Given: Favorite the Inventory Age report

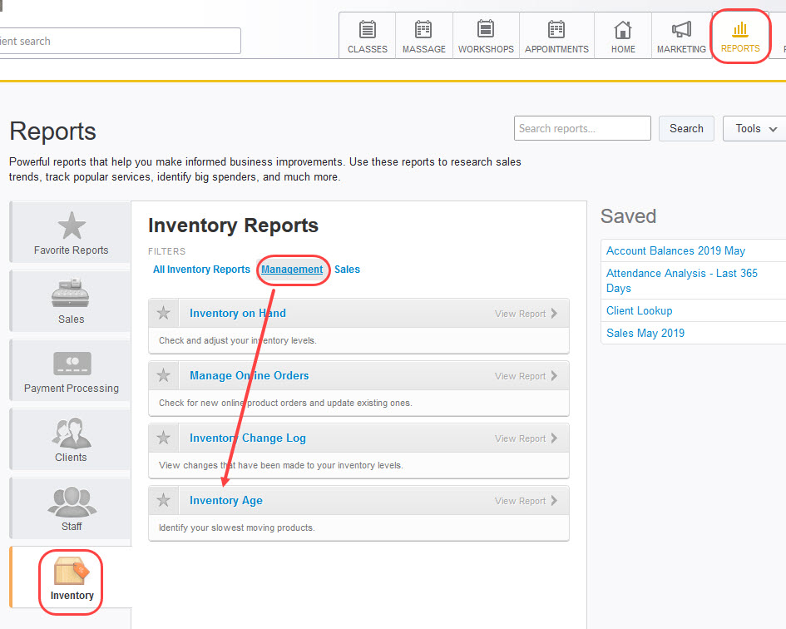Looking at the screenshot, I should pyautogui.click(x=163, y=500).
